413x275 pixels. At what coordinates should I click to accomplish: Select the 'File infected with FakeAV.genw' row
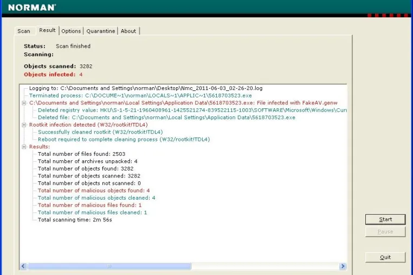[183, 103]
